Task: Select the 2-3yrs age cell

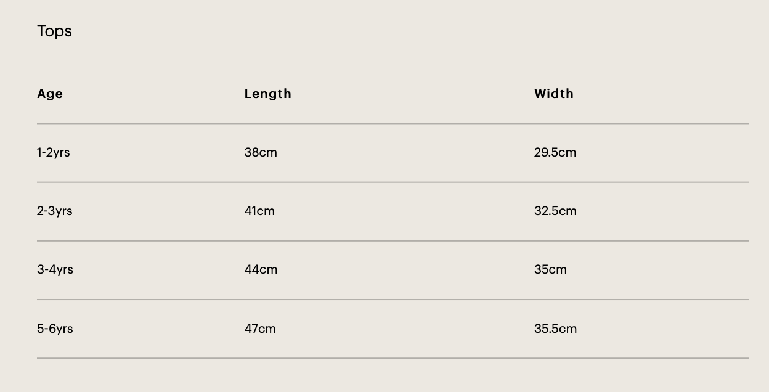Action: [x=54, y=211]
